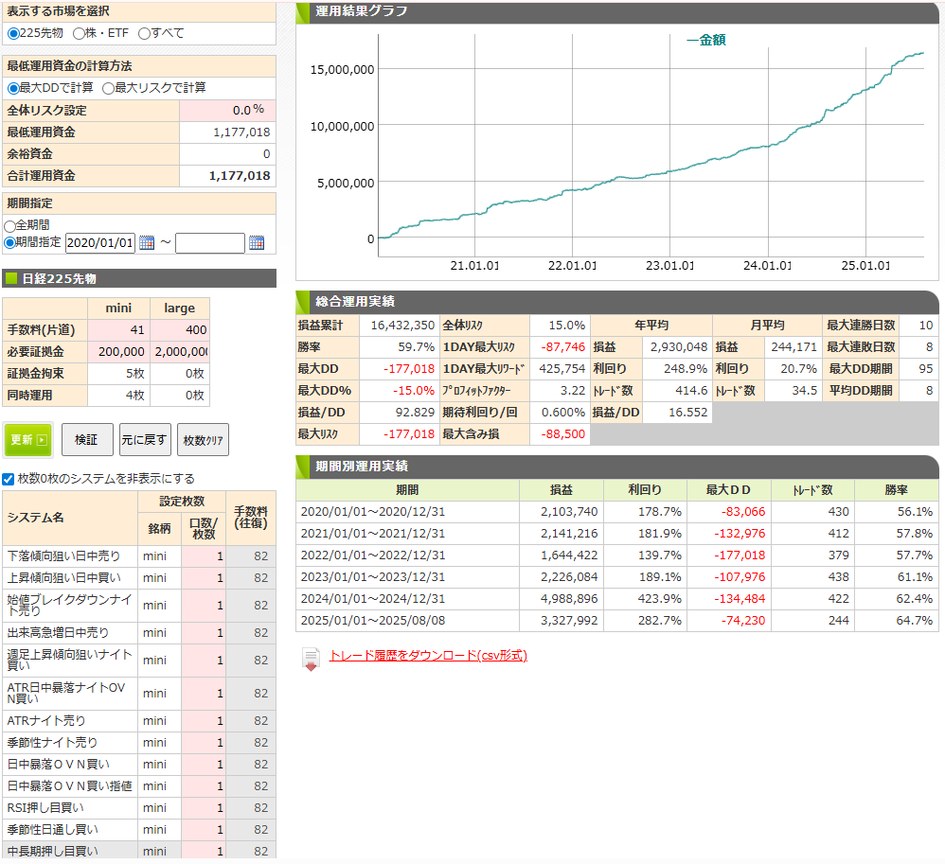
Task: Click the large 必要証拠金 field
Action: (180, 351)
